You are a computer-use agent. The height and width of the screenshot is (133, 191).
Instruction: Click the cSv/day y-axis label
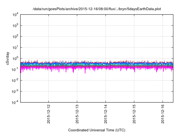coord(7,58)
